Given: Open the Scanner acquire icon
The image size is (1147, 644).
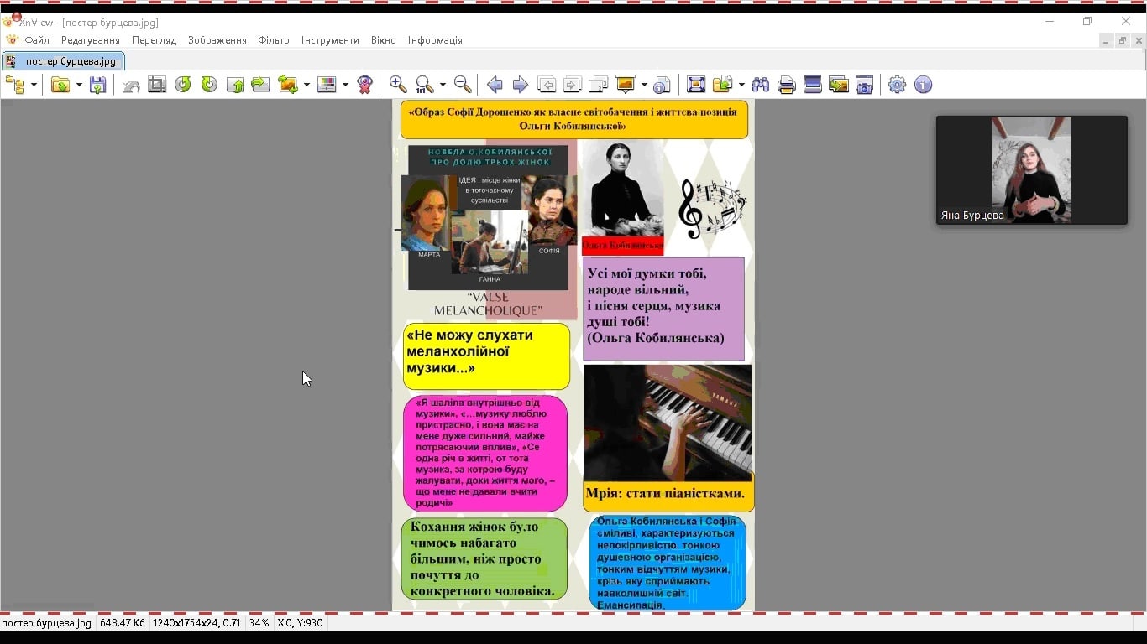Looking at the screenshot, I should (x=813, y=85).
